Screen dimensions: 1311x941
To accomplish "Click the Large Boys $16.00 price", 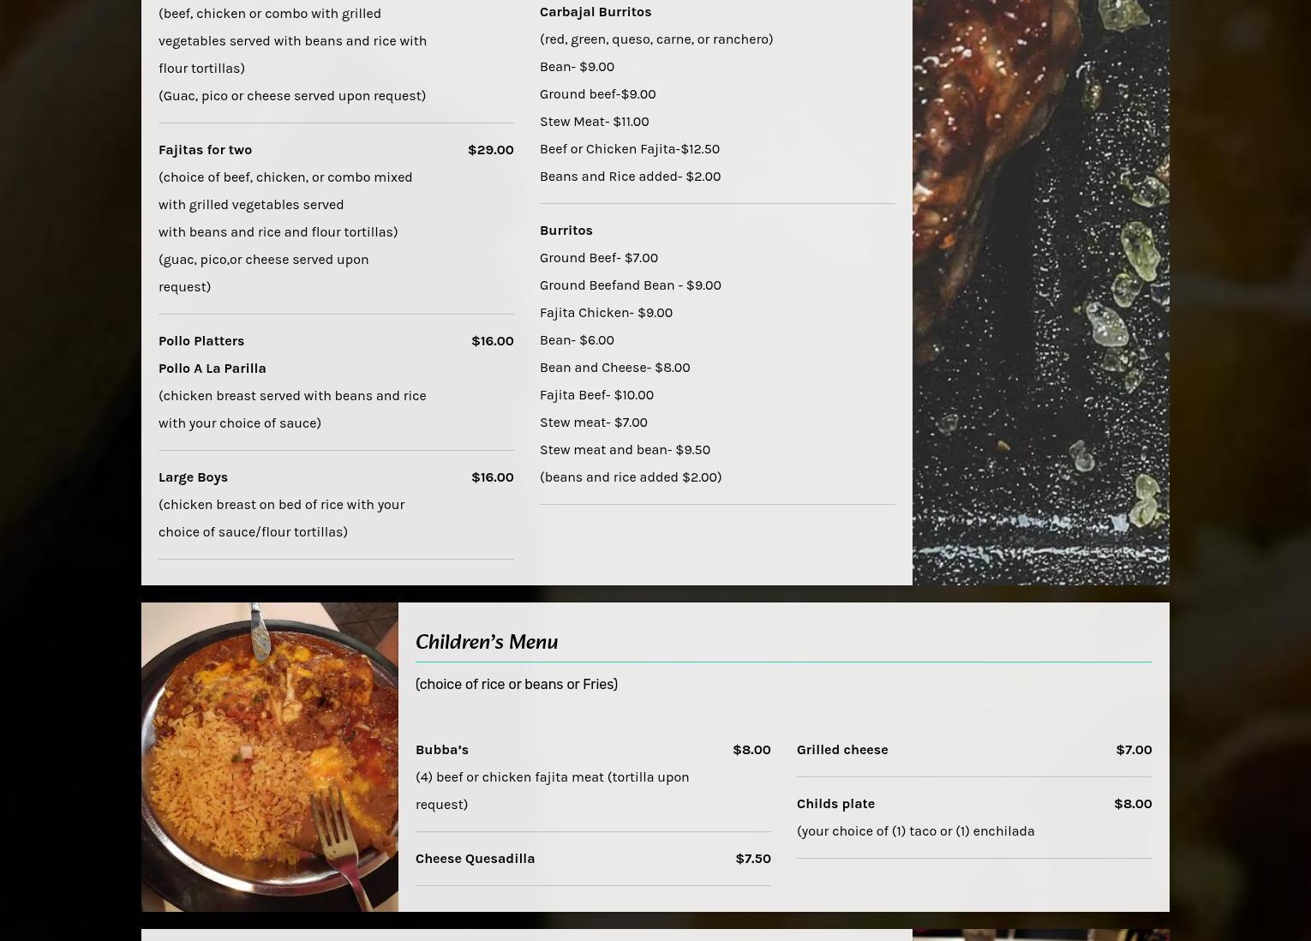I will (x=493, y=477).
